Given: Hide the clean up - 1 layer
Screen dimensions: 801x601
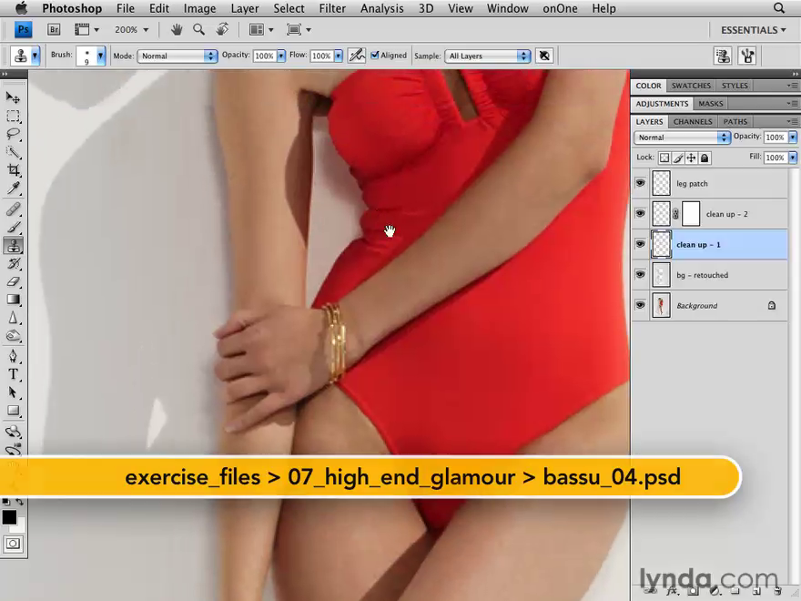Looking at the screenshot, I should [x=640, y=244].
